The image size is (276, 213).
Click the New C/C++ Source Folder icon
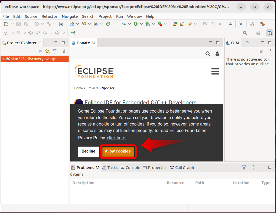pyautogui.click(x=84, y=24)
